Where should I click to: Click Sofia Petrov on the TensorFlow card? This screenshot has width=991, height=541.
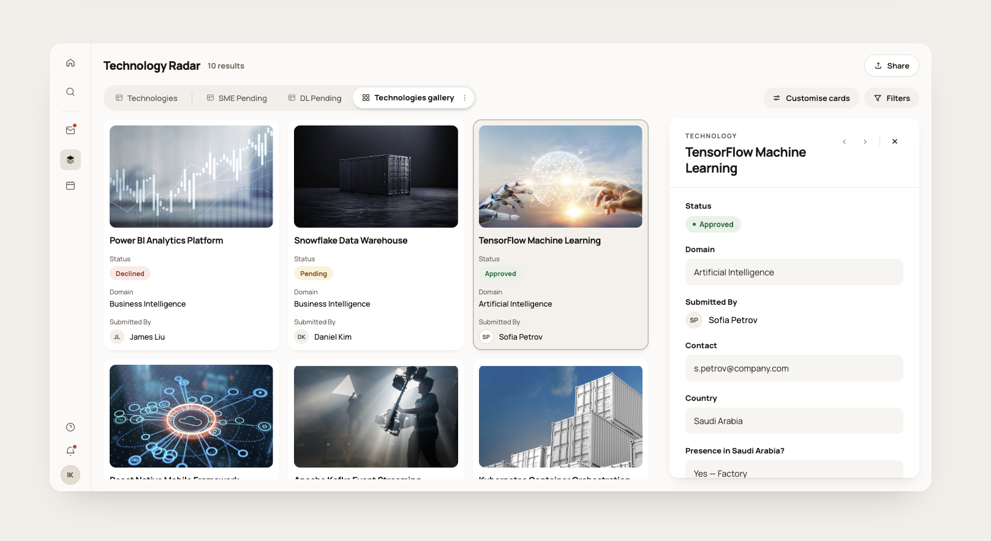coord(521,337)
